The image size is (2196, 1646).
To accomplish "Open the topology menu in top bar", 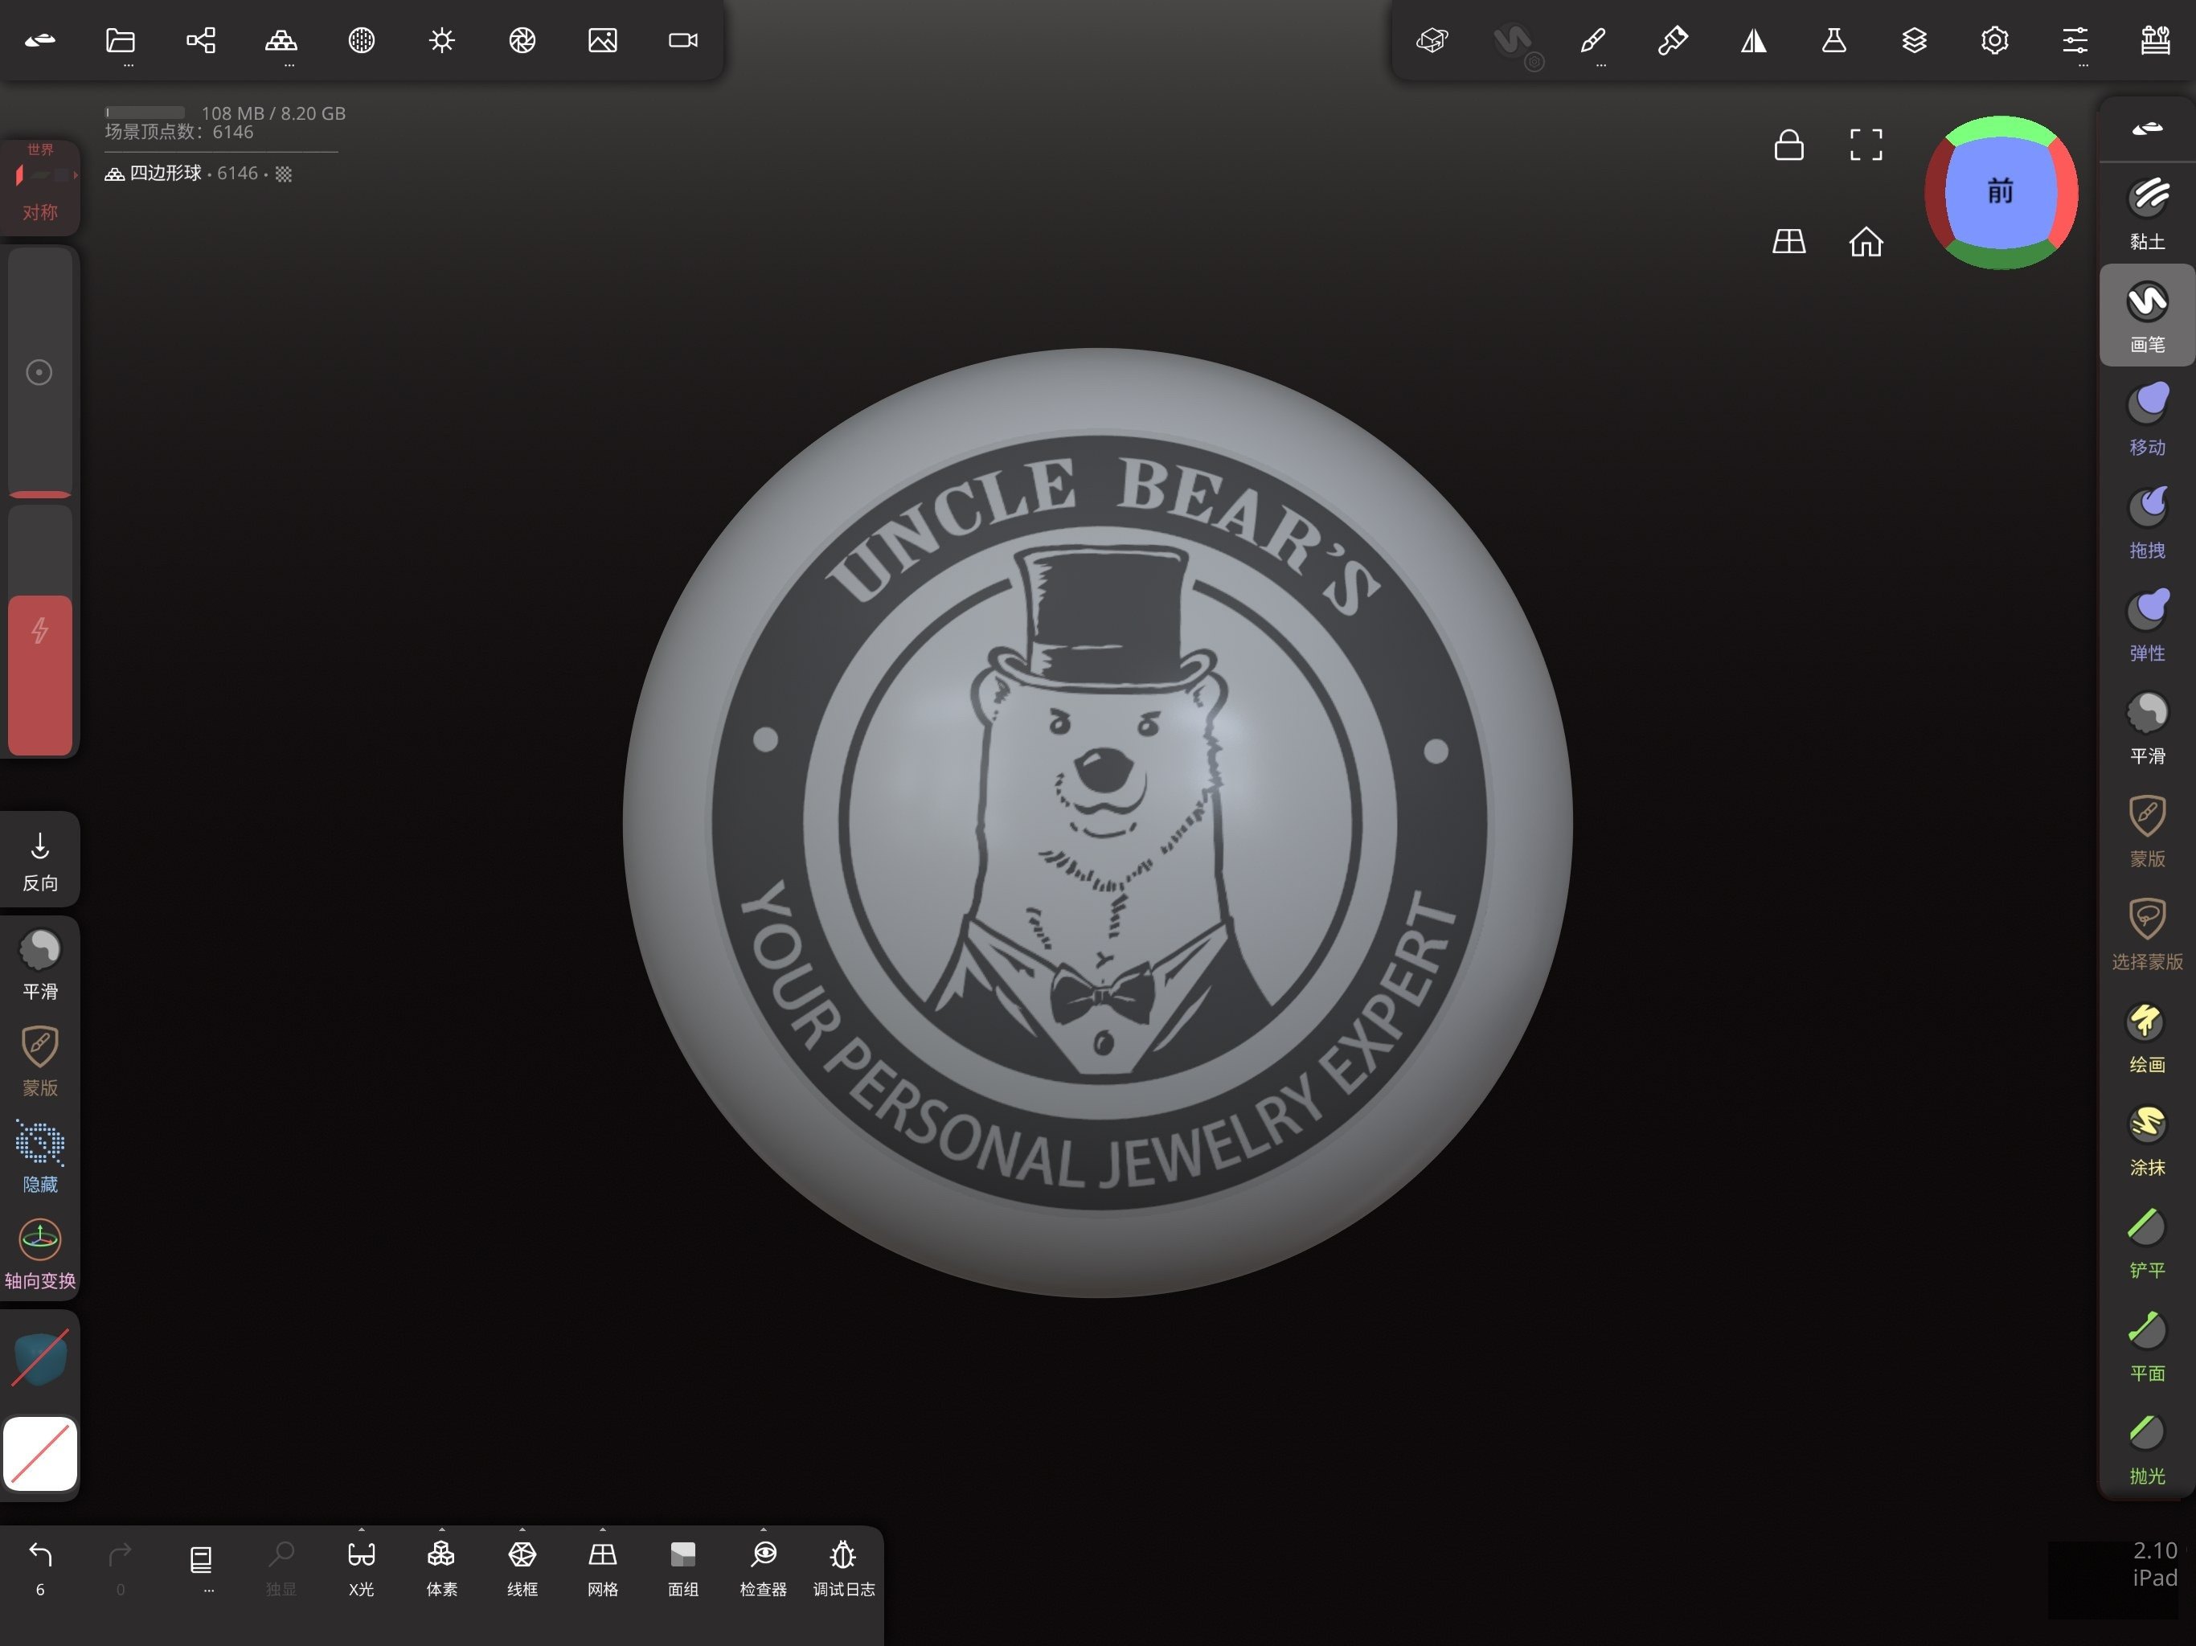I will 281,41.
